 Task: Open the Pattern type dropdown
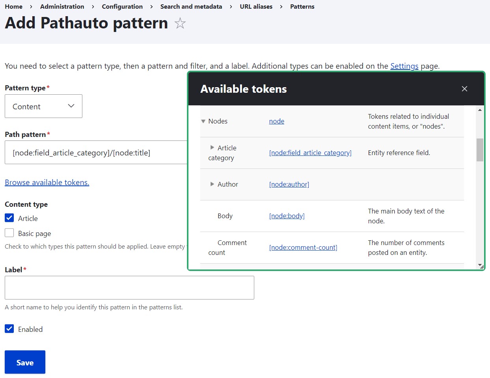point(43,106)
